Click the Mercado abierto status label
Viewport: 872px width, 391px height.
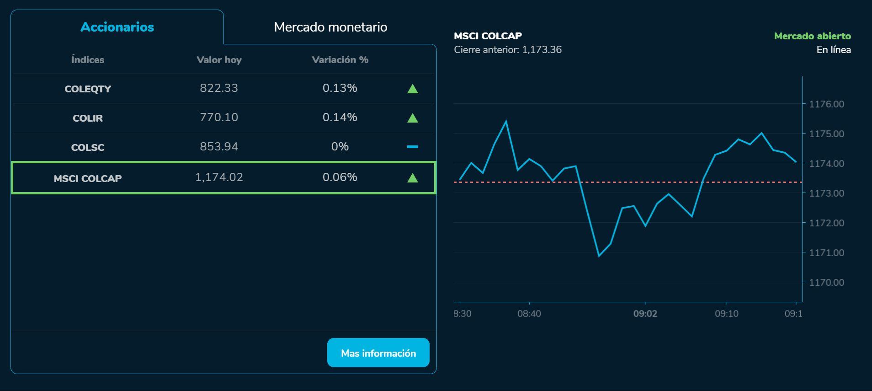(812, 36)
